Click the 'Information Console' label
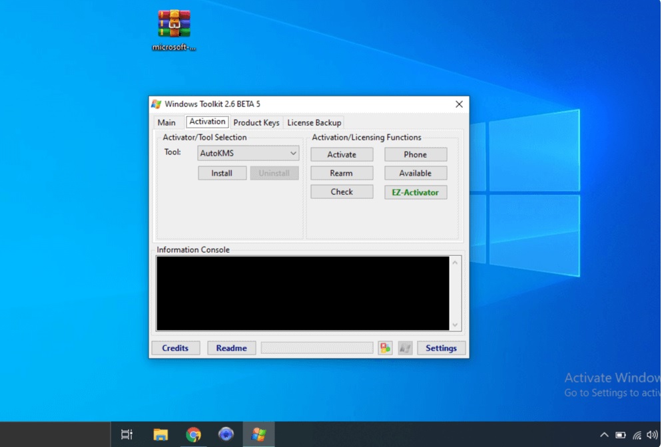The image size is (662, 447). 193,249
